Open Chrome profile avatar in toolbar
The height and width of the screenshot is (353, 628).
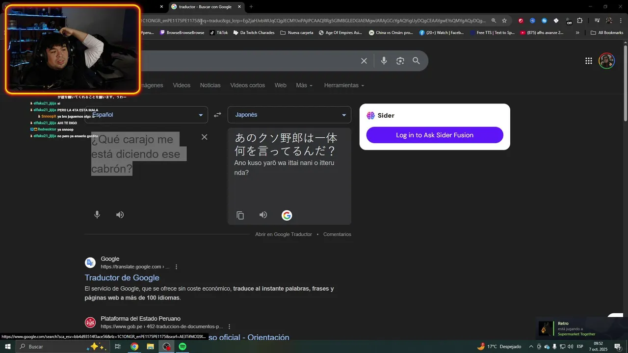pyautogui.click(x=609, y=21)
